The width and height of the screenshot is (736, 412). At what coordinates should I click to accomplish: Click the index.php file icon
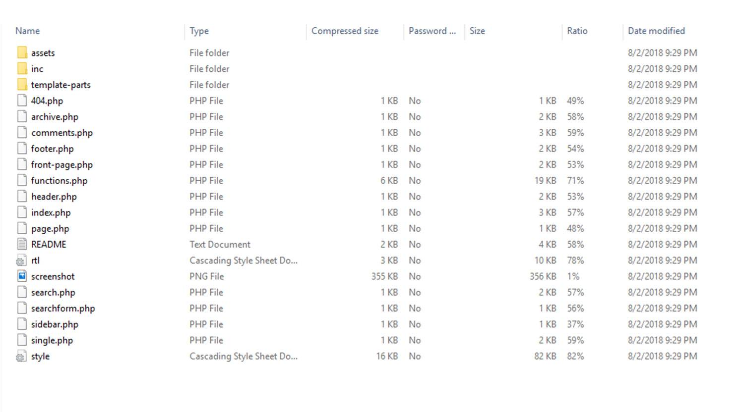coord(22,212)
